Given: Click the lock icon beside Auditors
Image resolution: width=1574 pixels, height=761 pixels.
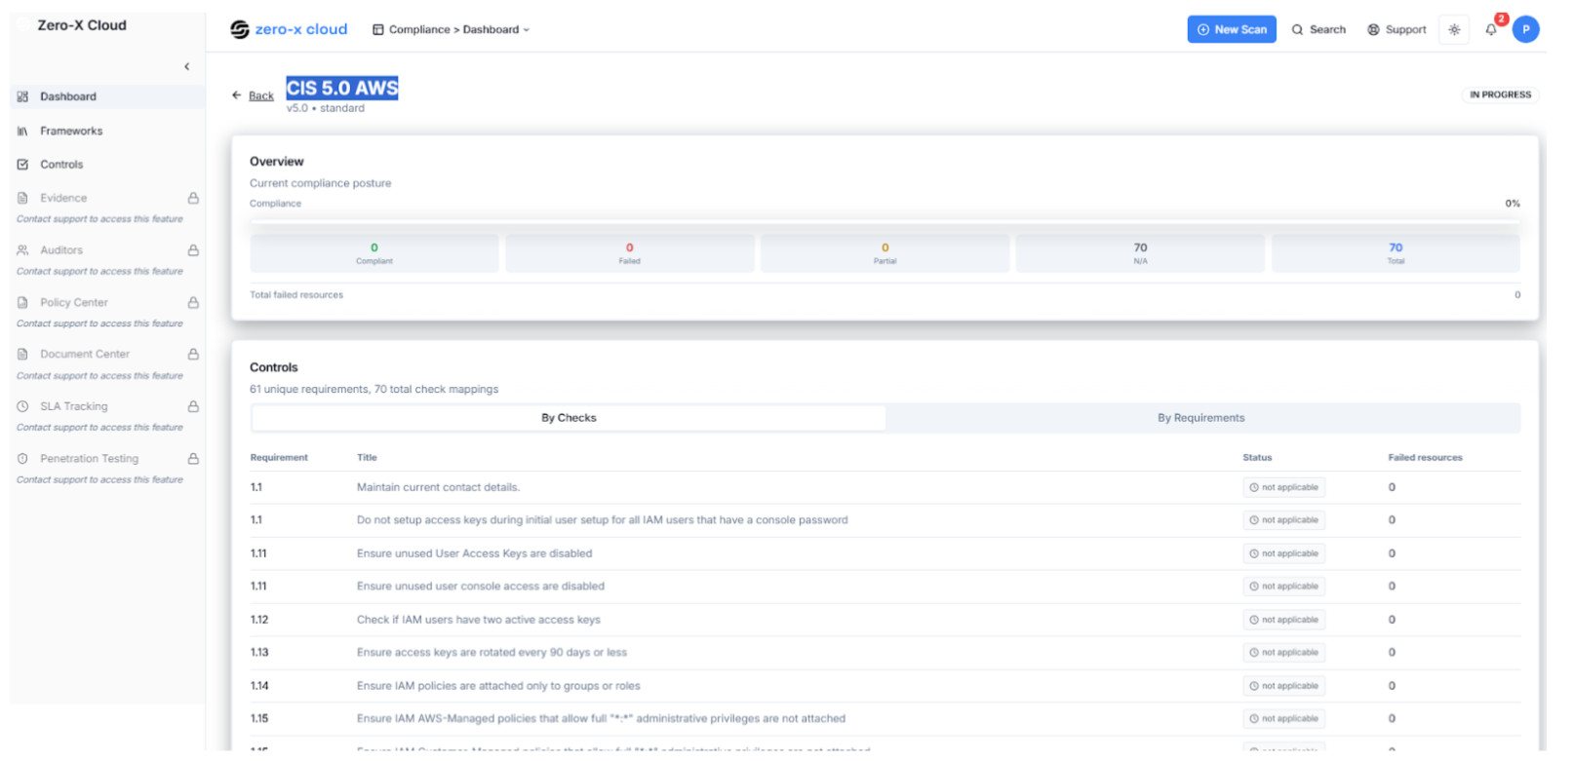Looking at the screenshot, I should tap(193, 250).
